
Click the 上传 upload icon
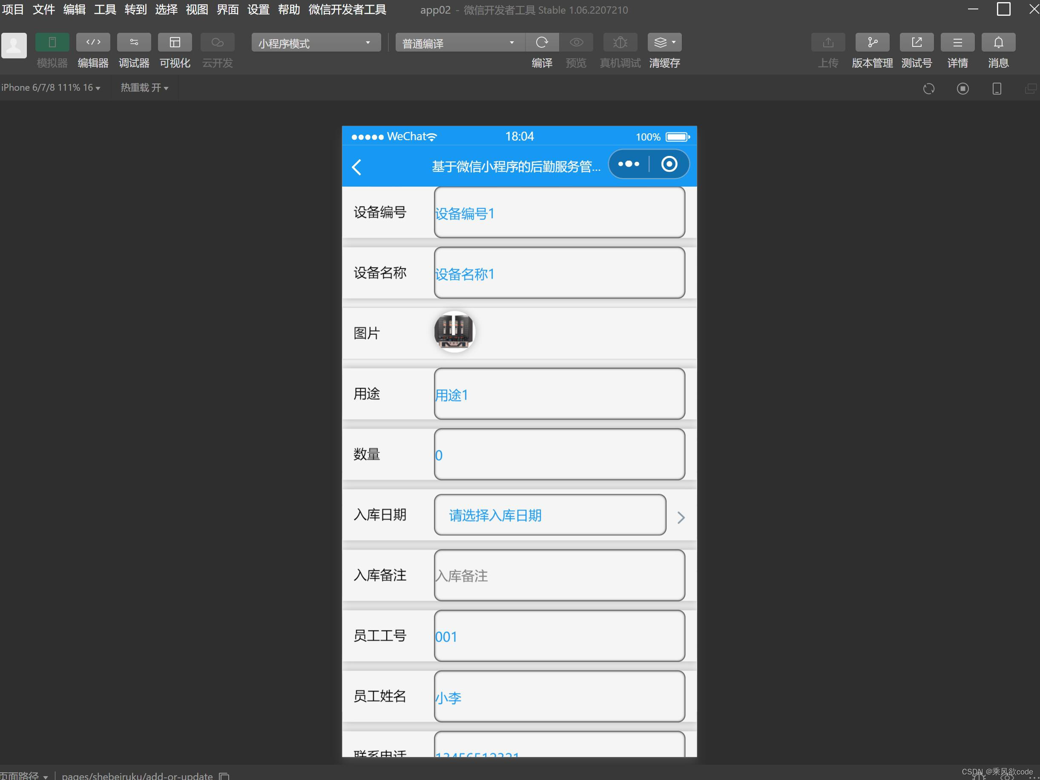828,42
